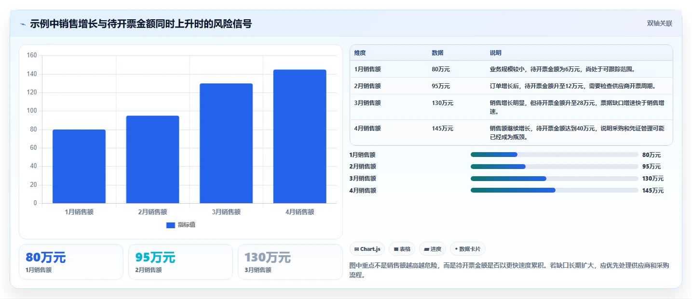Image resolution: width=692 pixels, height=299 pixels.
Task: Click the 2月销售额 progress bar
Action: coord(555,167)
